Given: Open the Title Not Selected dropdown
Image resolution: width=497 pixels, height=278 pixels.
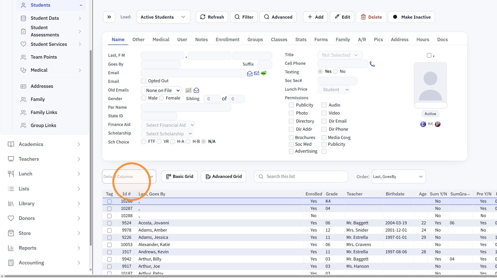Looking at the screenshot, I should coord(340,55).
